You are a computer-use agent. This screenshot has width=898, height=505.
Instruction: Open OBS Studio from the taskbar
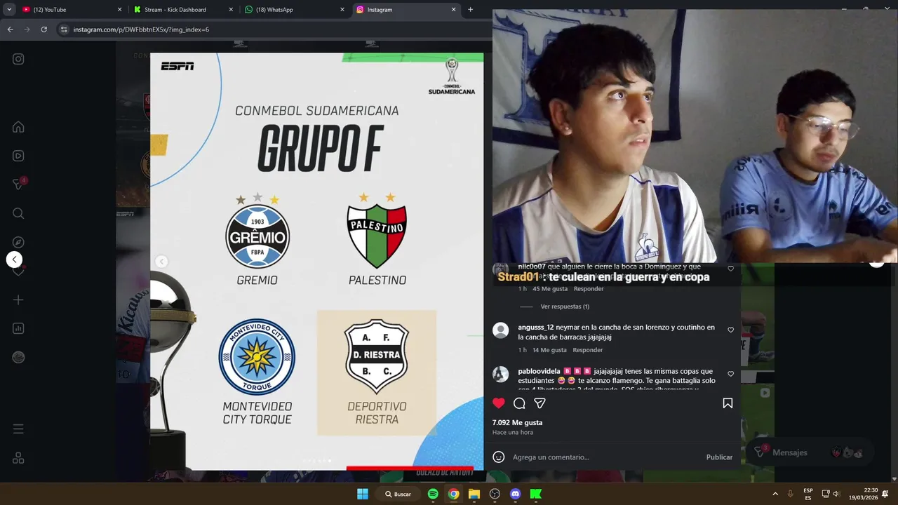click(x=495, y=494)
